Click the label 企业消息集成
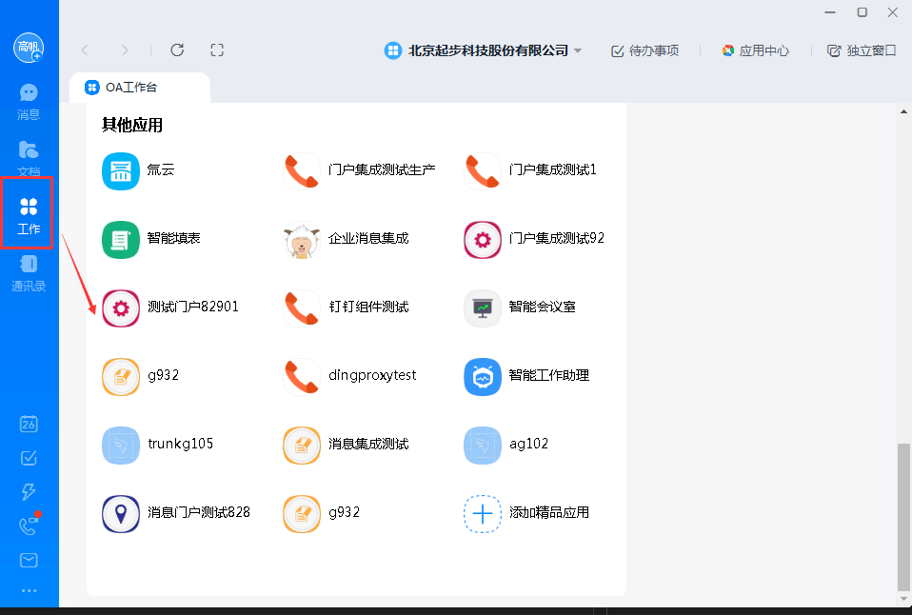 point(368,238)
